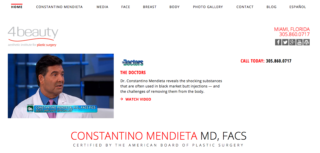This screenshot has height=153, width=320.
Task: Click The Doctors red heading link
Action: (x=133, y=73)
